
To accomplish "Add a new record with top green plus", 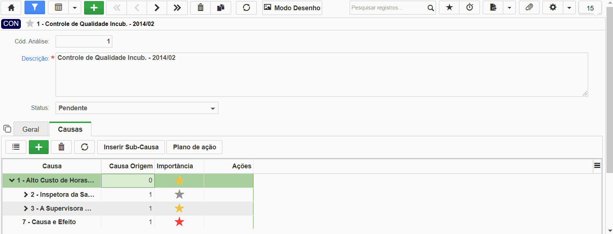I will (x=94, y=8).
